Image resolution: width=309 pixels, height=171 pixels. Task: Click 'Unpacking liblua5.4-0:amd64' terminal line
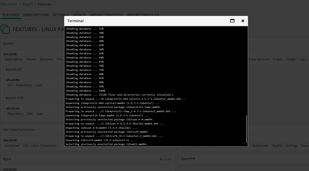click(x=101, y=128)
